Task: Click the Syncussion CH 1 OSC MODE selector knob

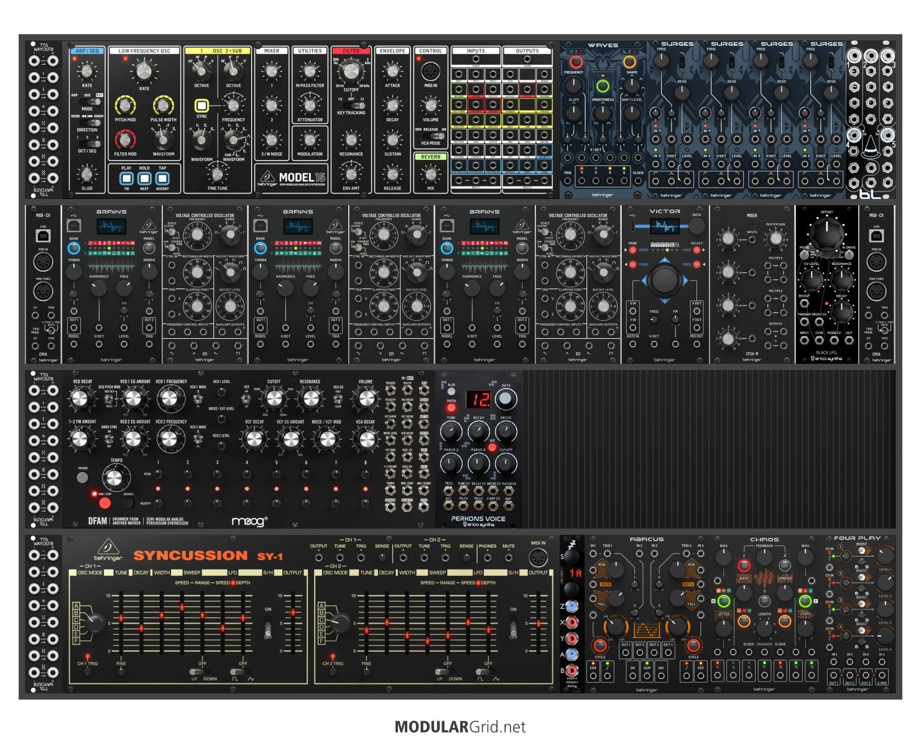Action: (x=96, y=623)
